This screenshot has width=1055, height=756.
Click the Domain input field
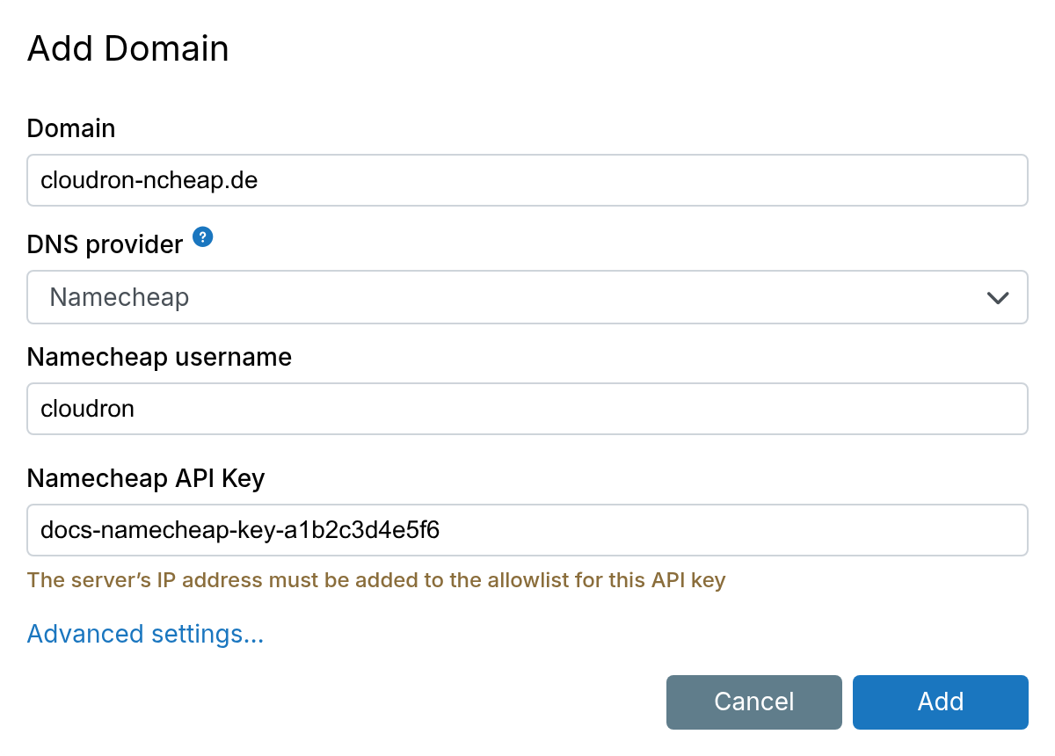tap(527, 180)
